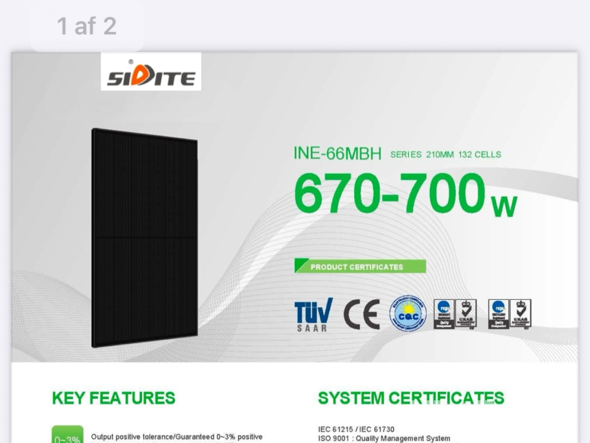Select the 'IEC 61215 / IEC 61730' line

click(356, 429)
